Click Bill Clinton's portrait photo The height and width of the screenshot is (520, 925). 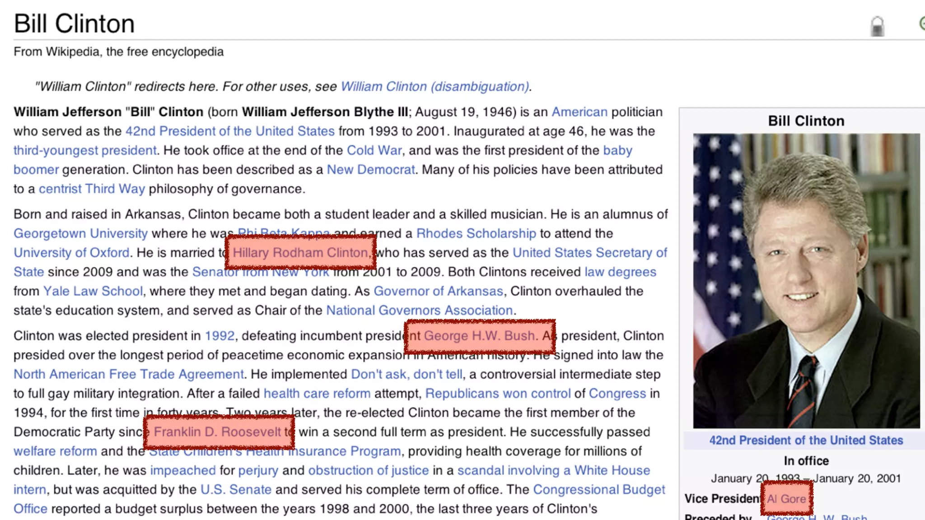(806, 280)
